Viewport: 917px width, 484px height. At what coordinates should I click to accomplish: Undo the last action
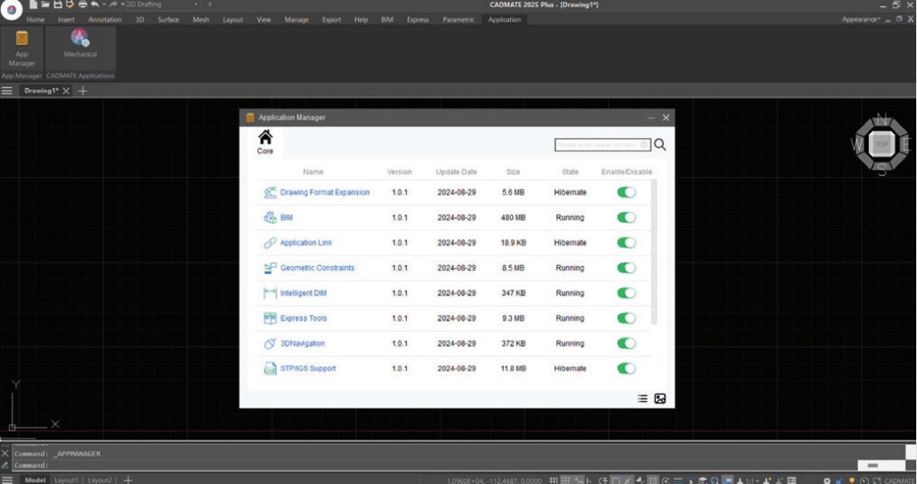point(94,4)
